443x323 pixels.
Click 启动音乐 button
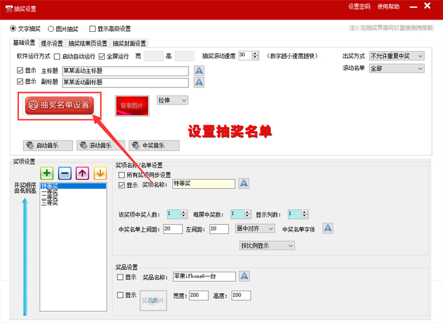[x=48, y=146]
